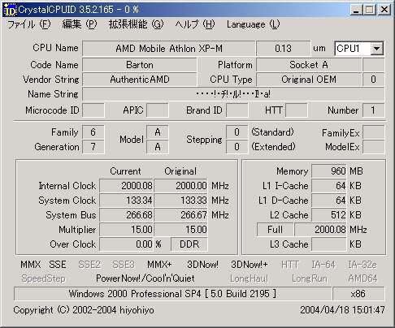
Task: Click the x86 architecture box
Action: click(358, 294)
